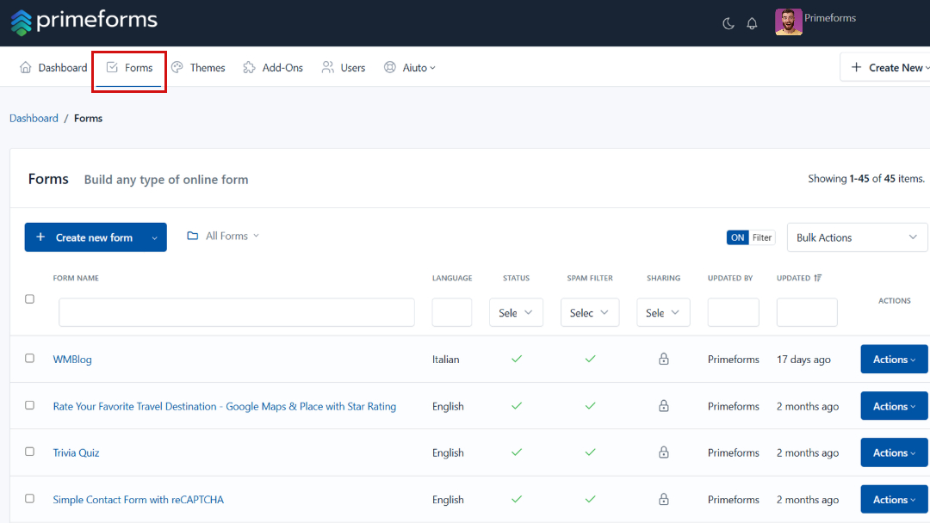Open the Users nav item

click(344, 67)
